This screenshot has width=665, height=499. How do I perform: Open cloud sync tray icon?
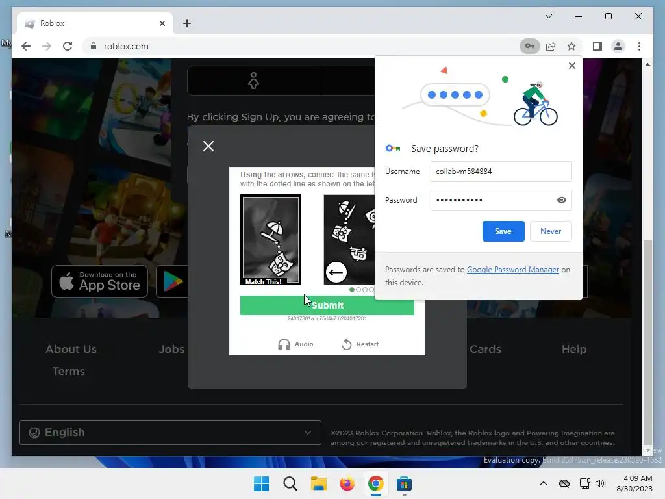(564, 483)
